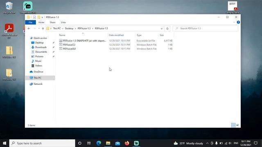Open network status in system tray
262x147 pixels.
[226, 143]
